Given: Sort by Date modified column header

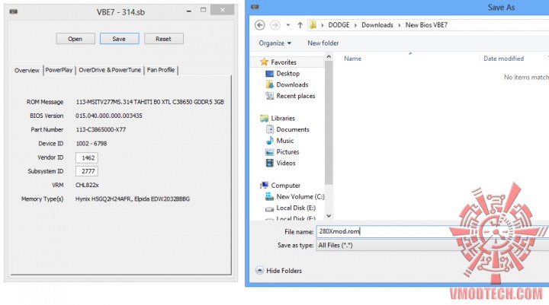Looking at the screenshot, I should click(x=503, y=59).
